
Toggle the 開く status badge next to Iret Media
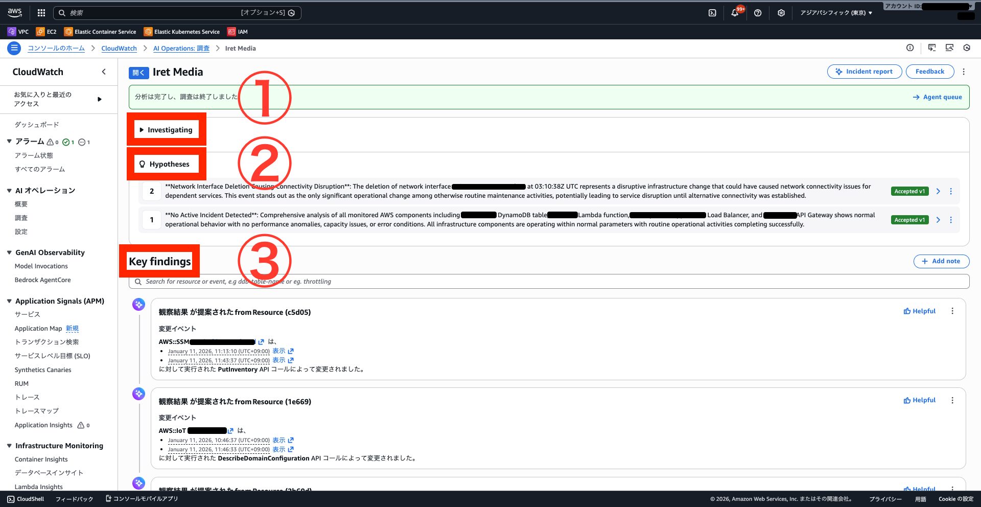(138, 73)
